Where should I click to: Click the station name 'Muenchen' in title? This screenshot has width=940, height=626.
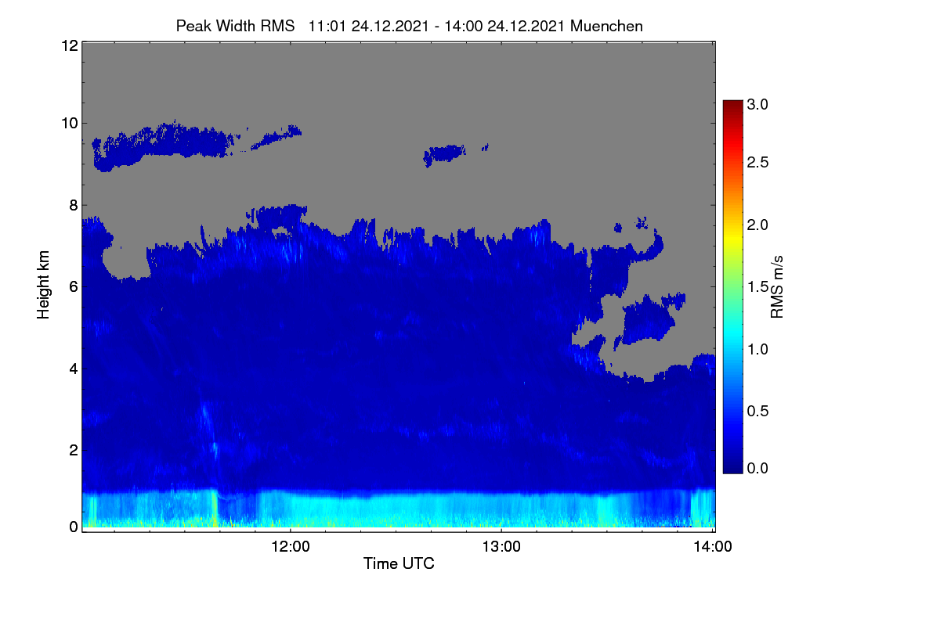click(606, 26)
